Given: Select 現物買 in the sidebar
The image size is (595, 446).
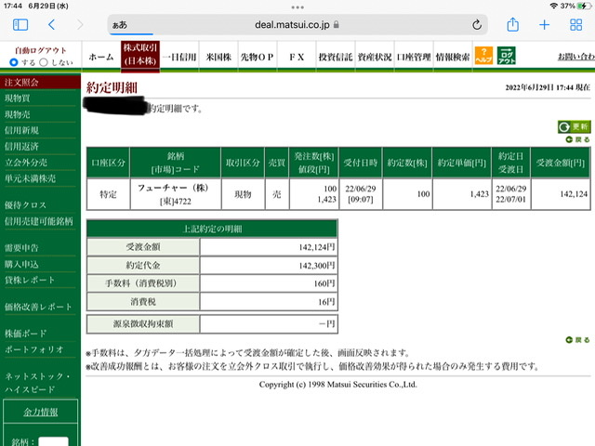Looking at the screenshot, I should 18,98.
